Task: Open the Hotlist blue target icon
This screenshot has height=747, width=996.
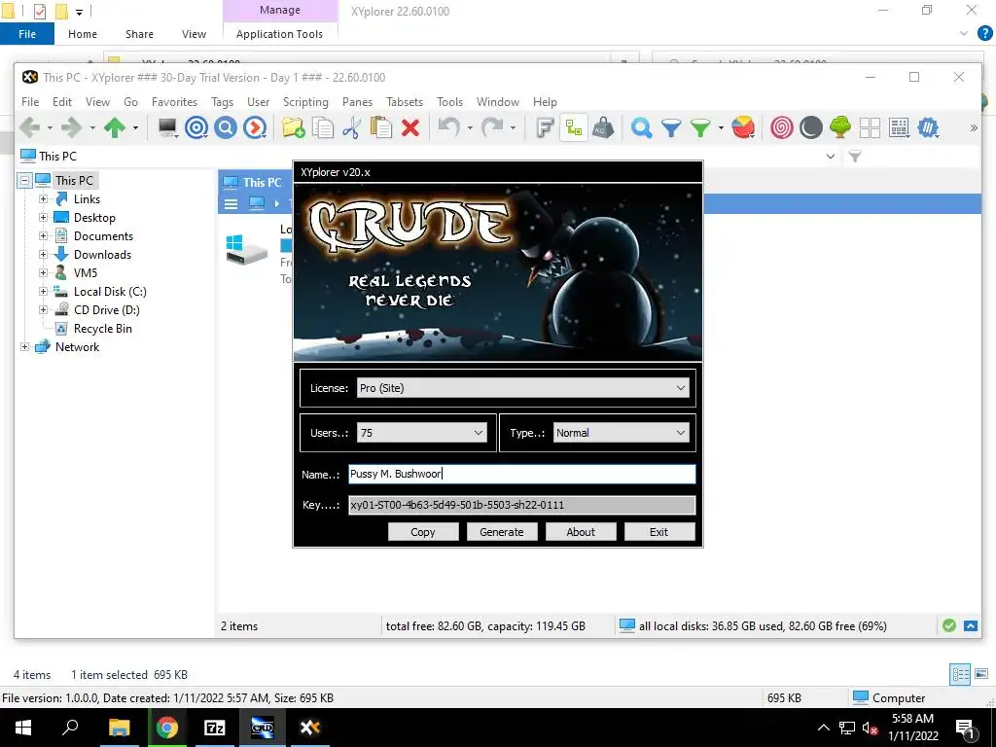Action: (196, 127)
